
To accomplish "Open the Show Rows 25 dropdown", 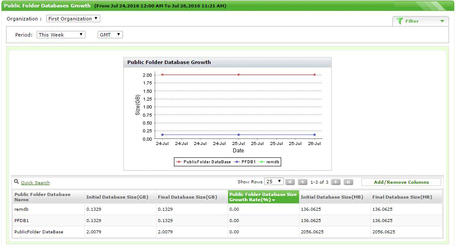I will coord(274,182).
